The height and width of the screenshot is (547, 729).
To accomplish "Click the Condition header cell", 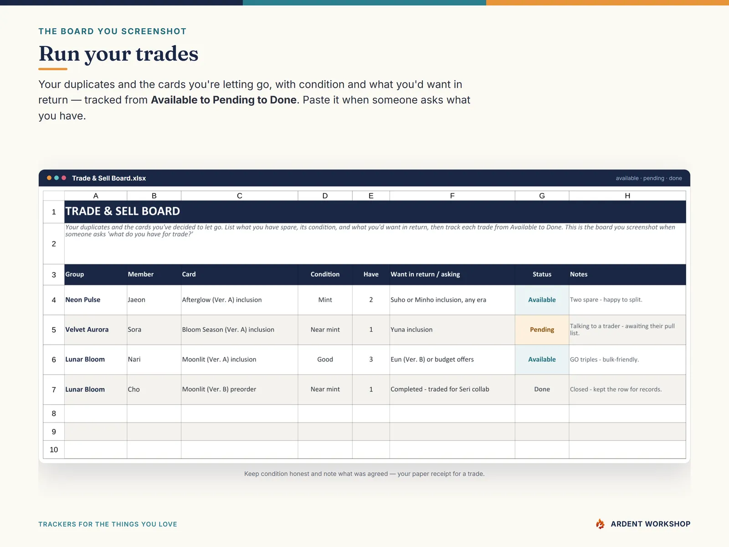I will (x=325, y=274).
